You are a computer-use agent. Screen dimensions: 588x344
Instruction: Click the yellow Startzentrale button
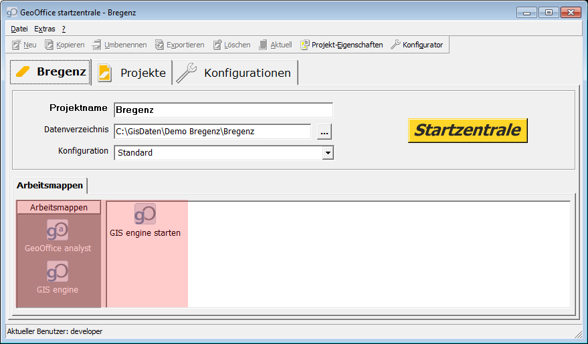coord(468,130)
